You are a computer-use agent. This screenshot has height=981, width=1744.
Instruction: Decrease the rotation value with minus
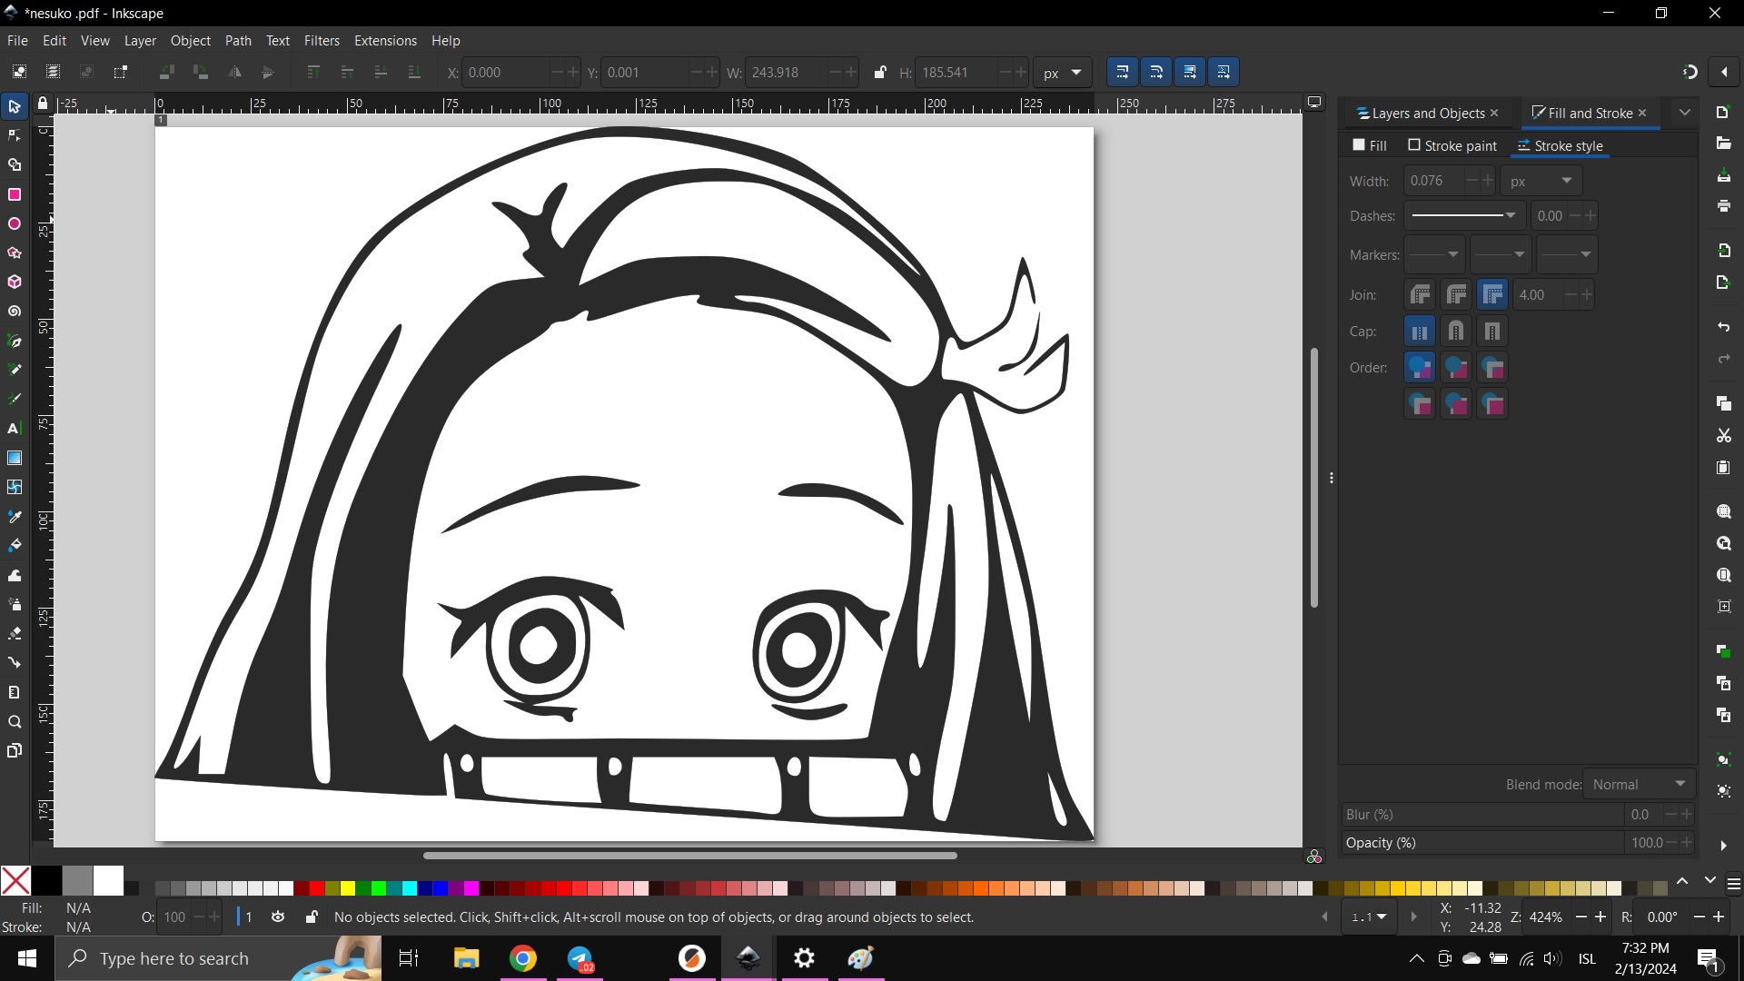1699,917
